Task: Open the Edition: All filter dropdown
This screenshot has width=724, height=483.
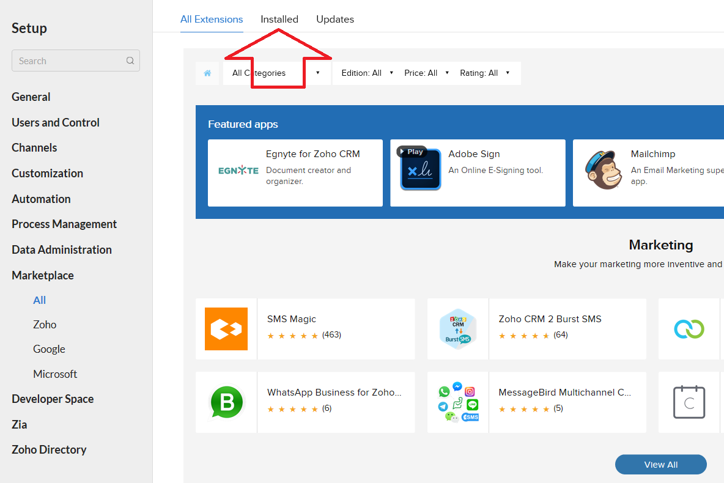Action: pyautogui.click(x=367, y=73)
